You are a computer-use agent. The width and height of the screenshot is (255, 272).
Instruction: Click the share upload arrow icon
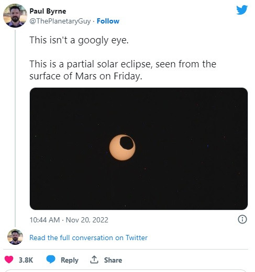(94, 259)
